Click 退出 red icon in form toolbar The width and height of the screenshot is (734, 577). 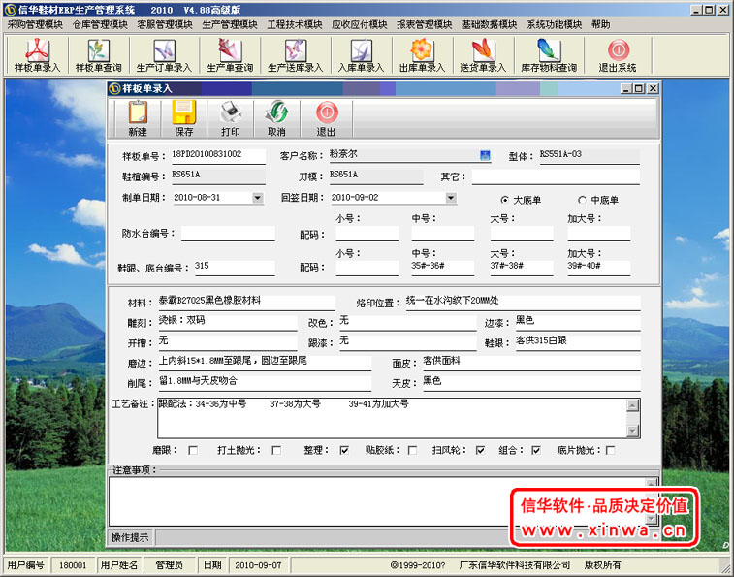(x=326, y=118)
